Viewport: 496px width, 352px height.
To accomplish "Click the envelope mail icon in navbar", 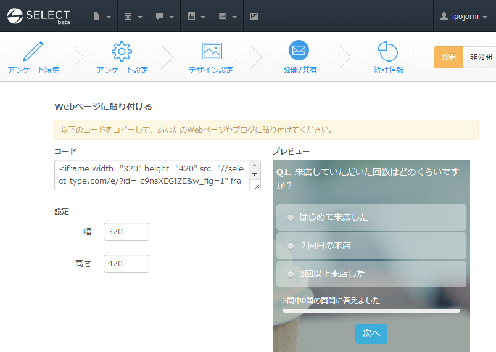I will (227, 16).
